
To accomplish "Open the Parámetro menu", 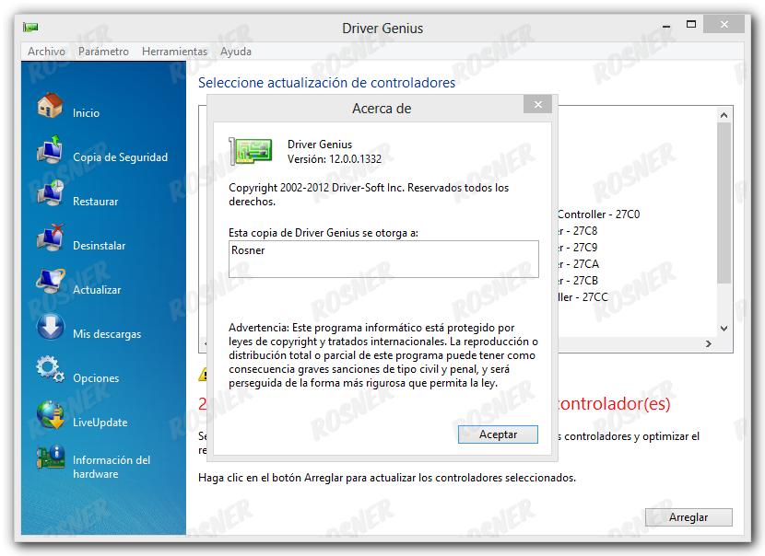I will pyautogui.click(x=103, y=52).
